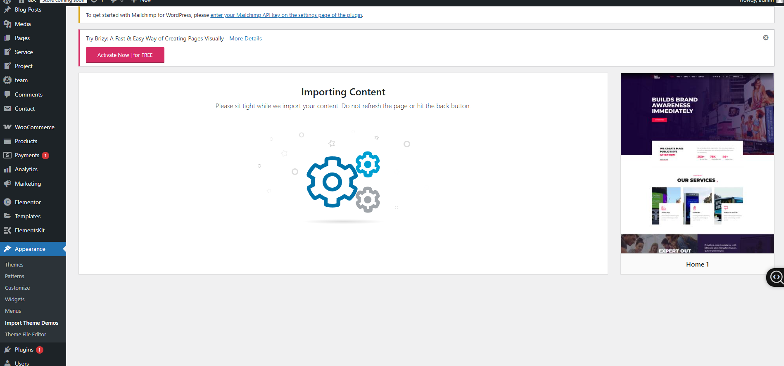Open the More Details link
The width and height of the screenshot is (784, 366).
245,38
